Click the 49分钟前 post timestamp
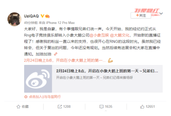 point(31,23)
